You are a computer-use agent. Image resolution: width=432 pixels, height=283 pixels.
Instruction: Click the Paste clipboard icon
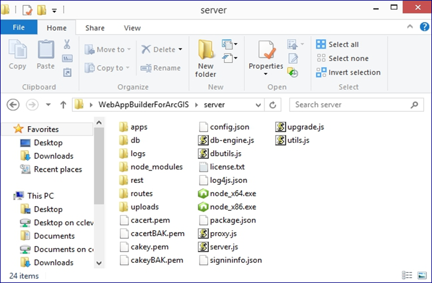[46, 50]
